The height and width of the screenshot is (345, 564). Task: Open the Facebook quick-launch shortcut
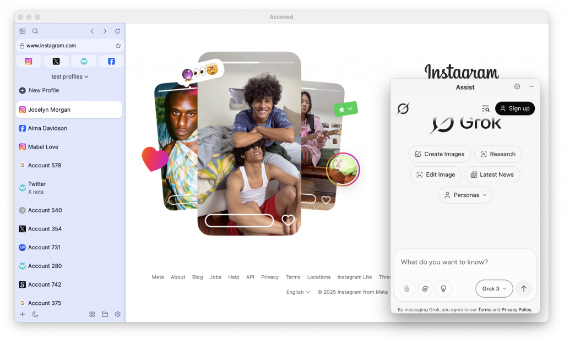(111, 61)
